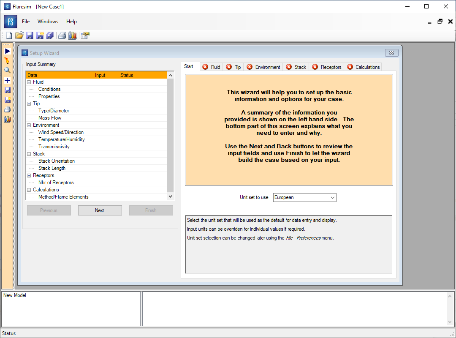Open the File menu
Screen dimensions: 456x338
click(26, 22)
